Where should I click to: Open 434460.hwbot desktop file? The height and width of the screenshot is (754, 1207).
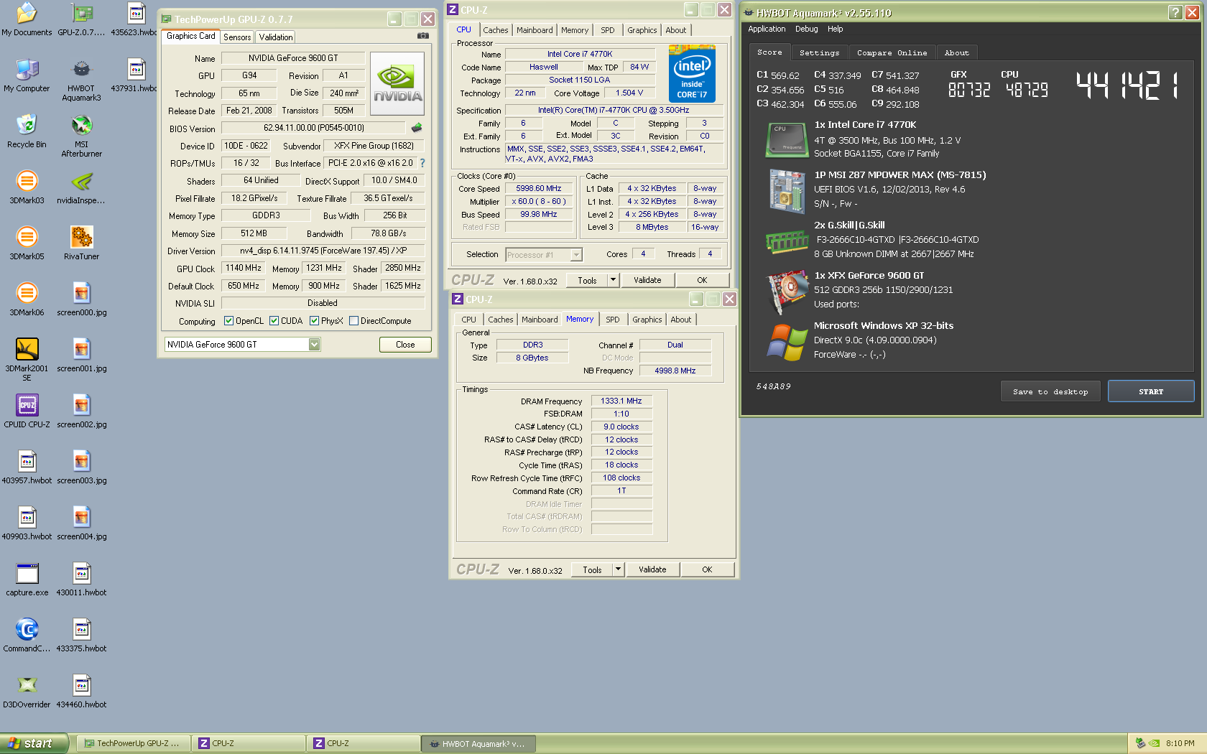pyautogui.click(x=81, y=692)
